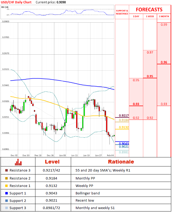Click the 0.9132 weekly pivot level marker
Image resolution: width=172 pixels, height=212 pixels.
tap(124, 127)
